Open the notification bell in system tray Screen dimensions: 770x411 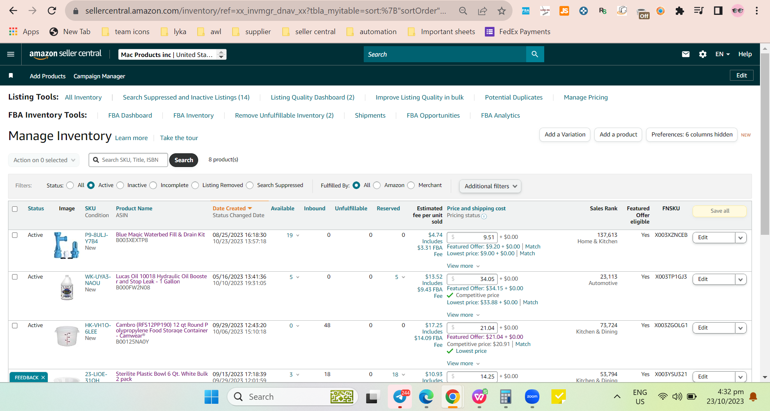click(x=753, y=397)
